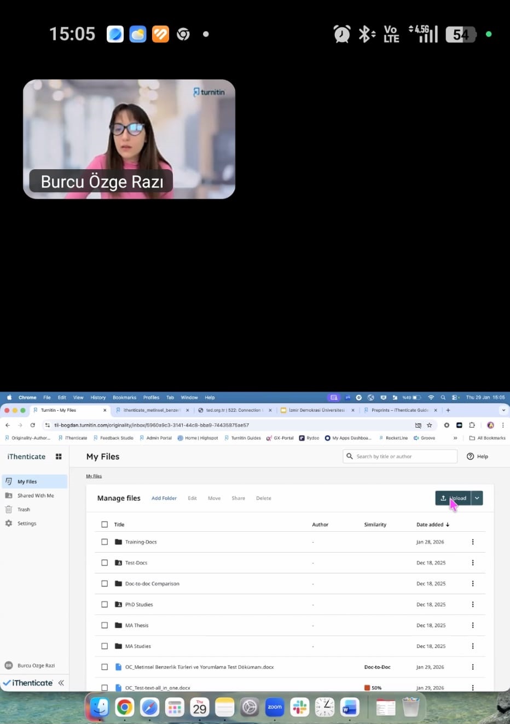
Task: Reload the page in Chrome
Action: click(x=33, y=425)
